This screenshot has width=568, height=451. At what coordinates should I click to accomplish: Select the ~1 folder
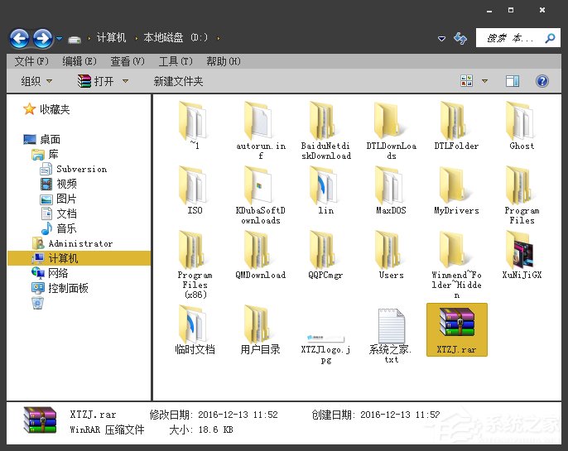[195, 125]
